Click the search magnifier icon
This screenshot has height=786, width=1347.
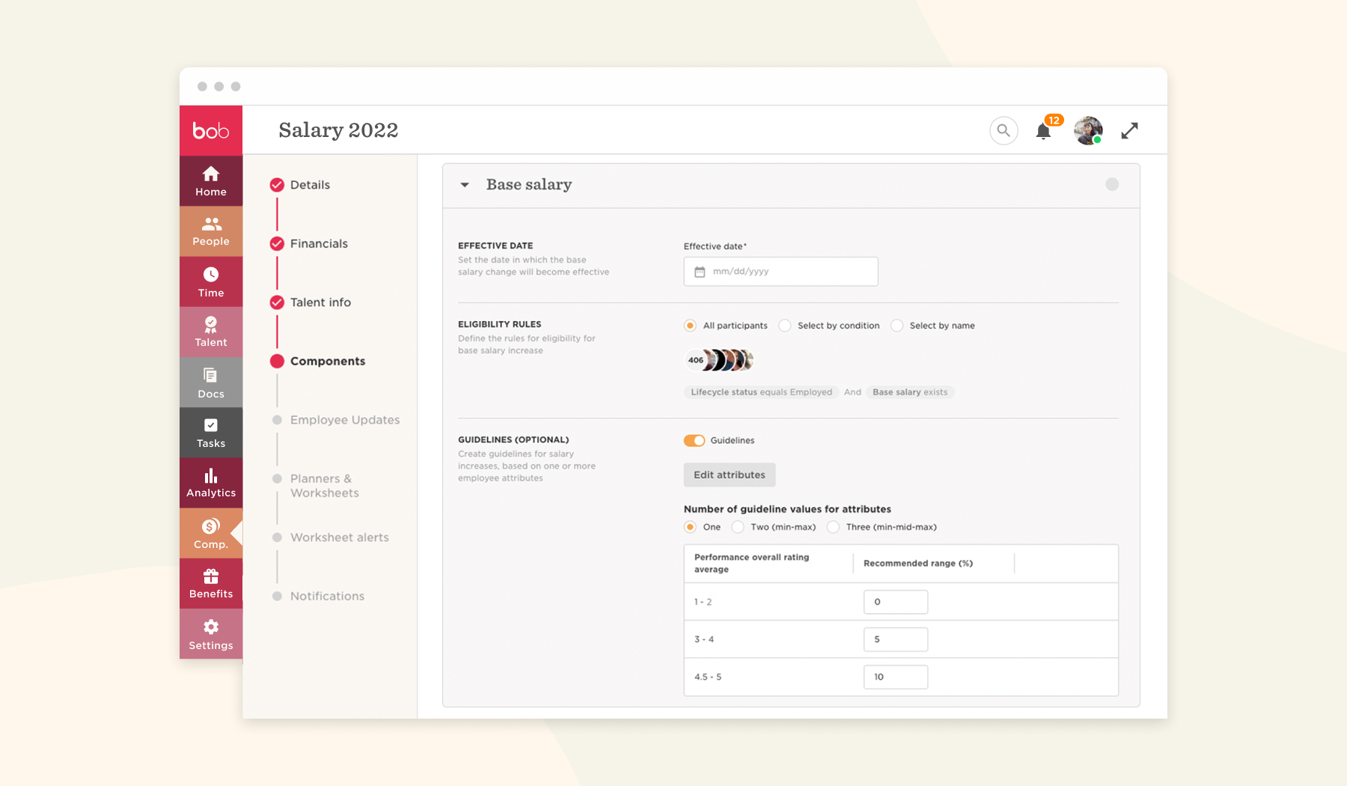tap(1004, 130)
